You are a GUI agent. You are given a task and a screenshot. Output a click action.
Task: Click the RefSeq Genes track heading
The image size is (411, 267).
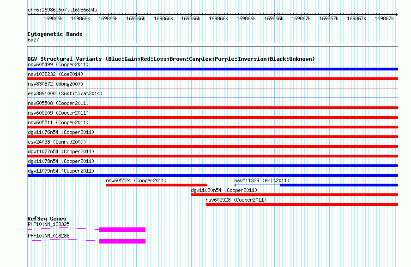click(47, 219)
